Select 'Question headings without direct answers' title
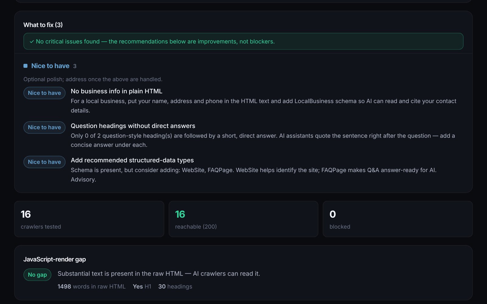This screenshot has height=304, width=487. [x=133, y=126]
